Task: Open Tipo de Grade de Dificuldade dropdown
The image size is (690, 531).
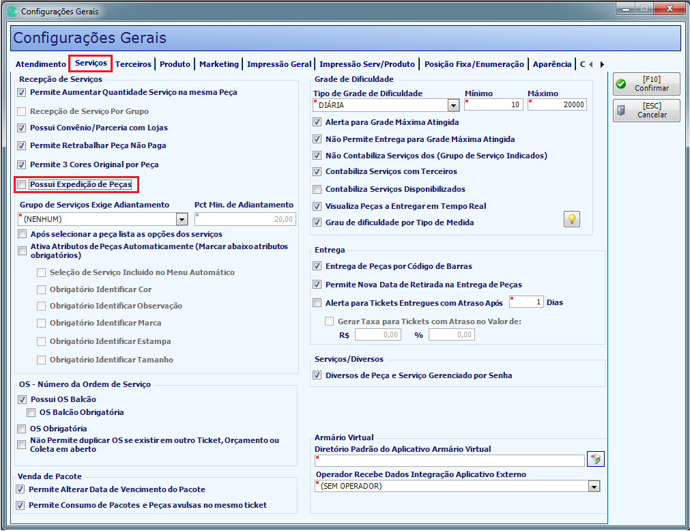Action: coord(453,105)
